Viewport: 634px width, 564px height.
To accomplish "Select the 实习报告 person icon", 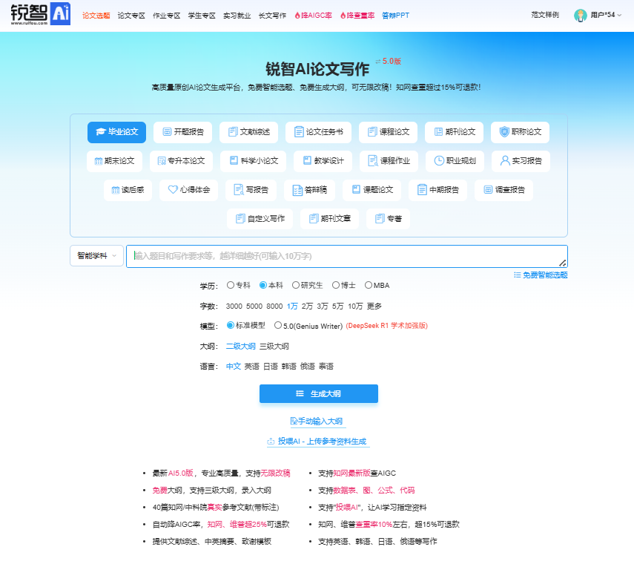I will 505,160.
